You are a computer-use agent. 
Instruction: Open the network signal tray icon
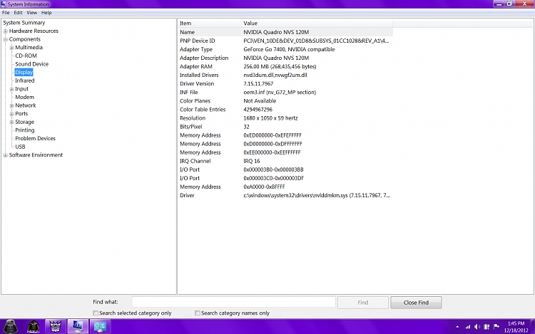[467, 327]
